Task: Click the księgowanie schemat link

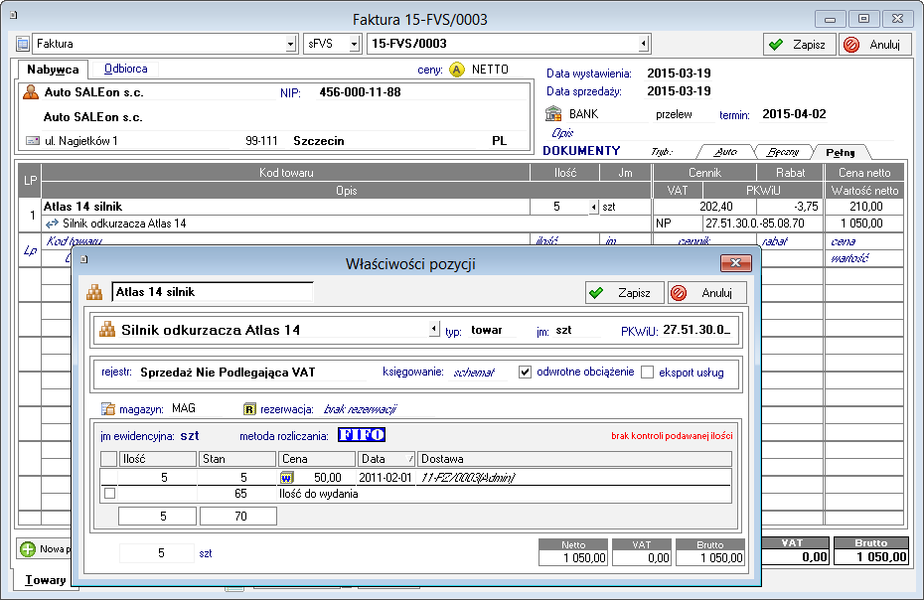Action: (474, 373)
